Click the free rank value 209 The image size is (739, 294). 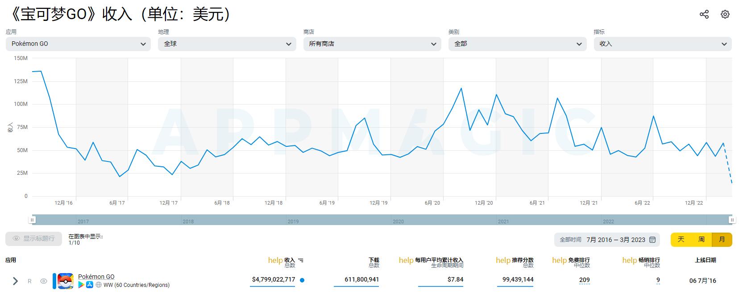click(585, 280)
